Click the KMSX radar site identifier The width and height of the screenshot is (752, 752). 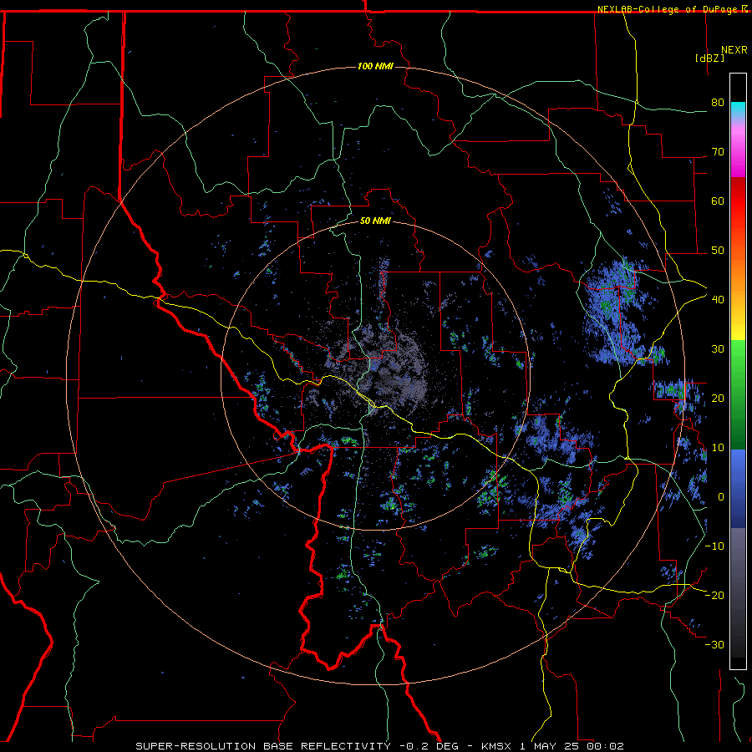click(x=498, y=746)
